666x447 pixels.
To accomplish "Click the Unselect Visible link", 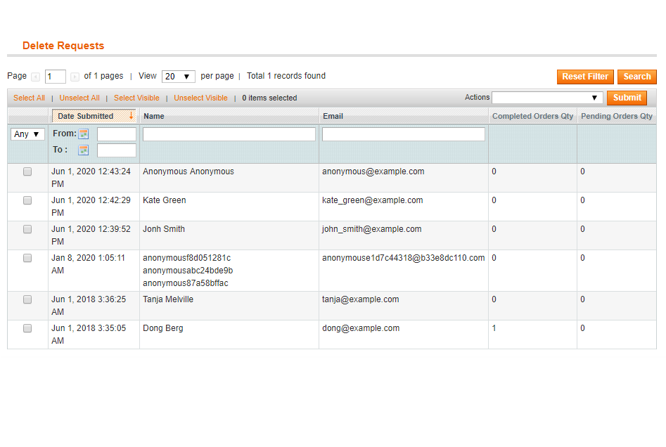I will coord(200,98).
